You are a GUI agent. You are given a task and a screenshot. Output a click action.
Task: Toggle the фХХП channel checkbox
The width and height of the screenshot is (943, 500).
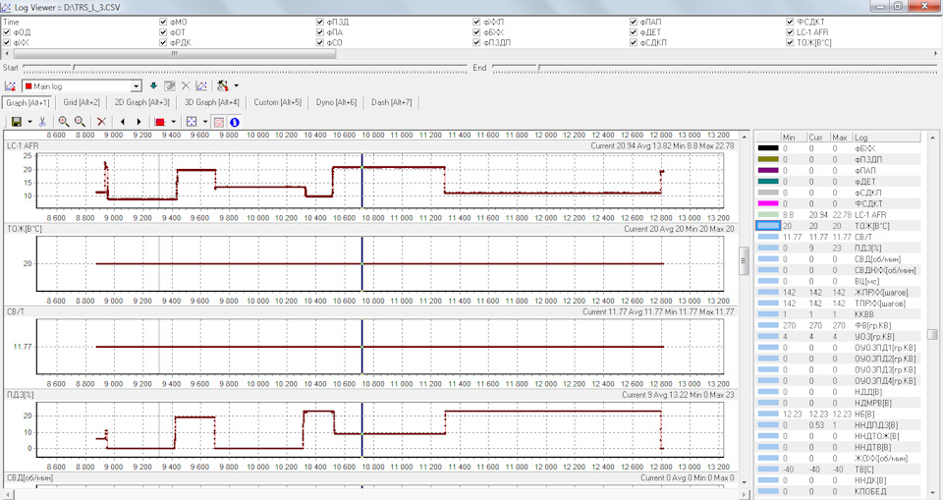click(476, 22)
